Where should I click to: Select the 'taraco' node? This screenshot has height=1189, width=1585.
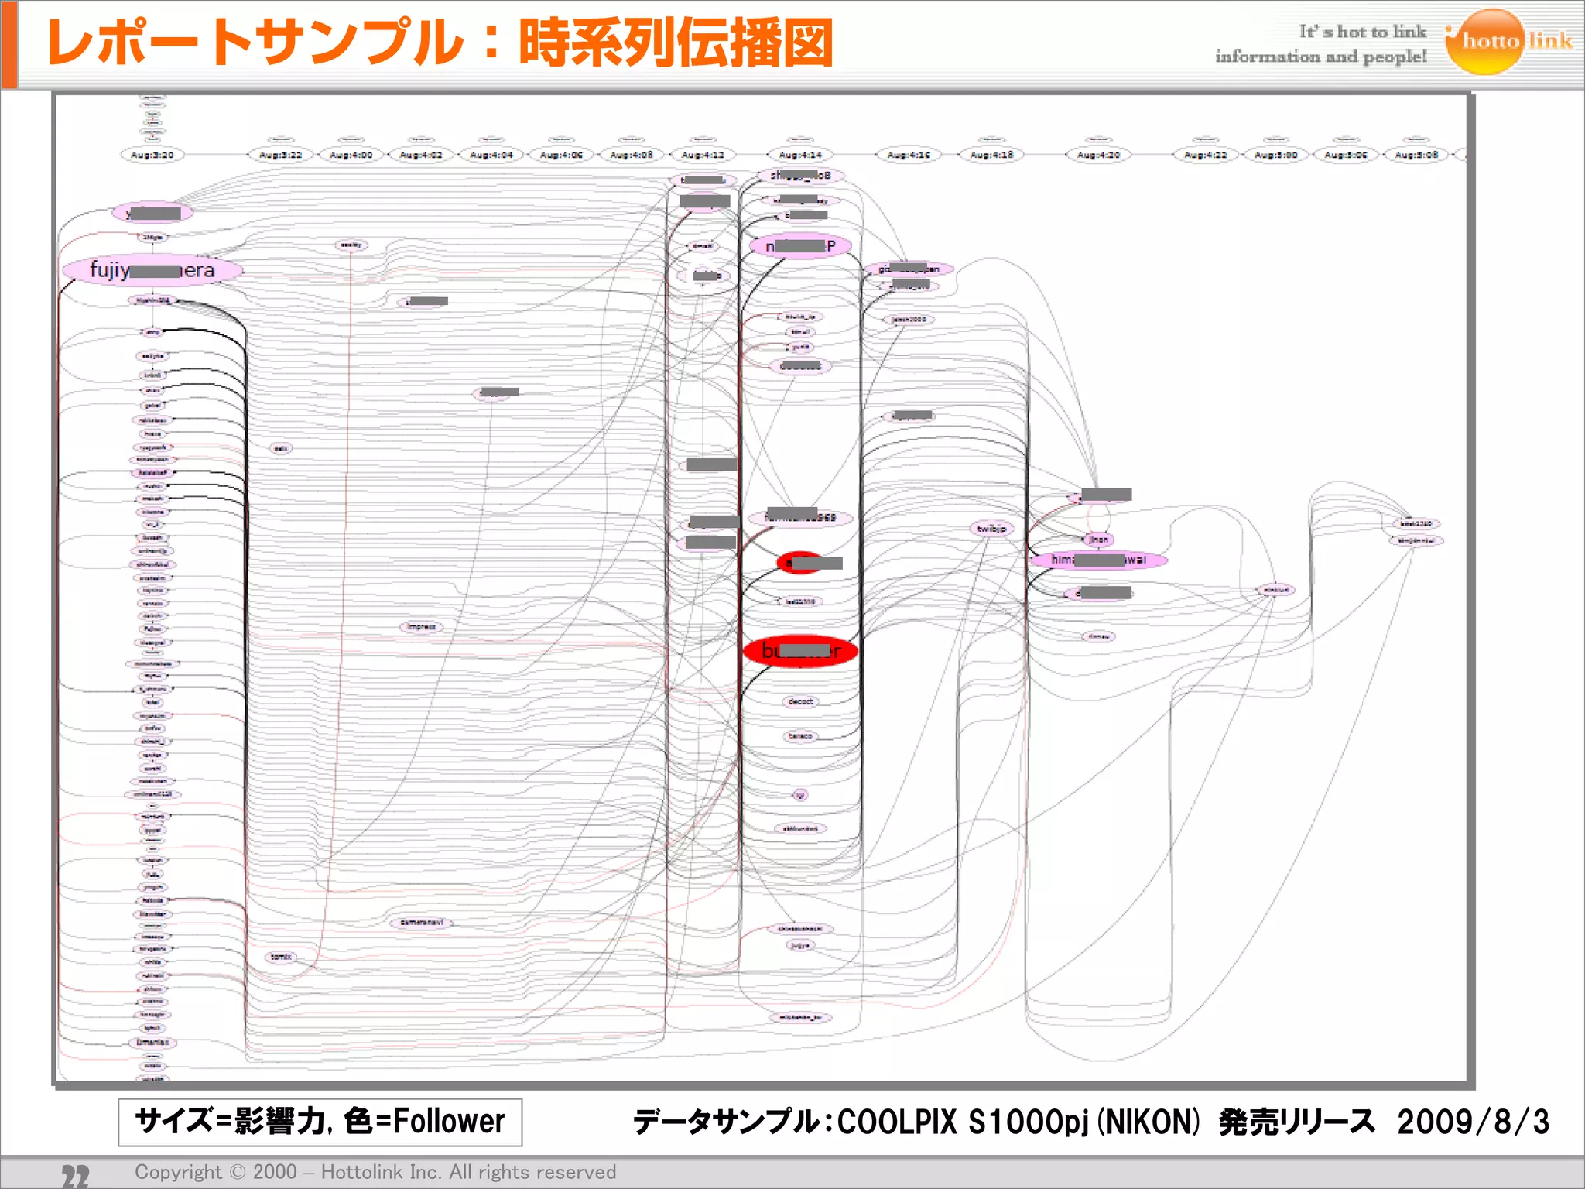pos(800,736)
